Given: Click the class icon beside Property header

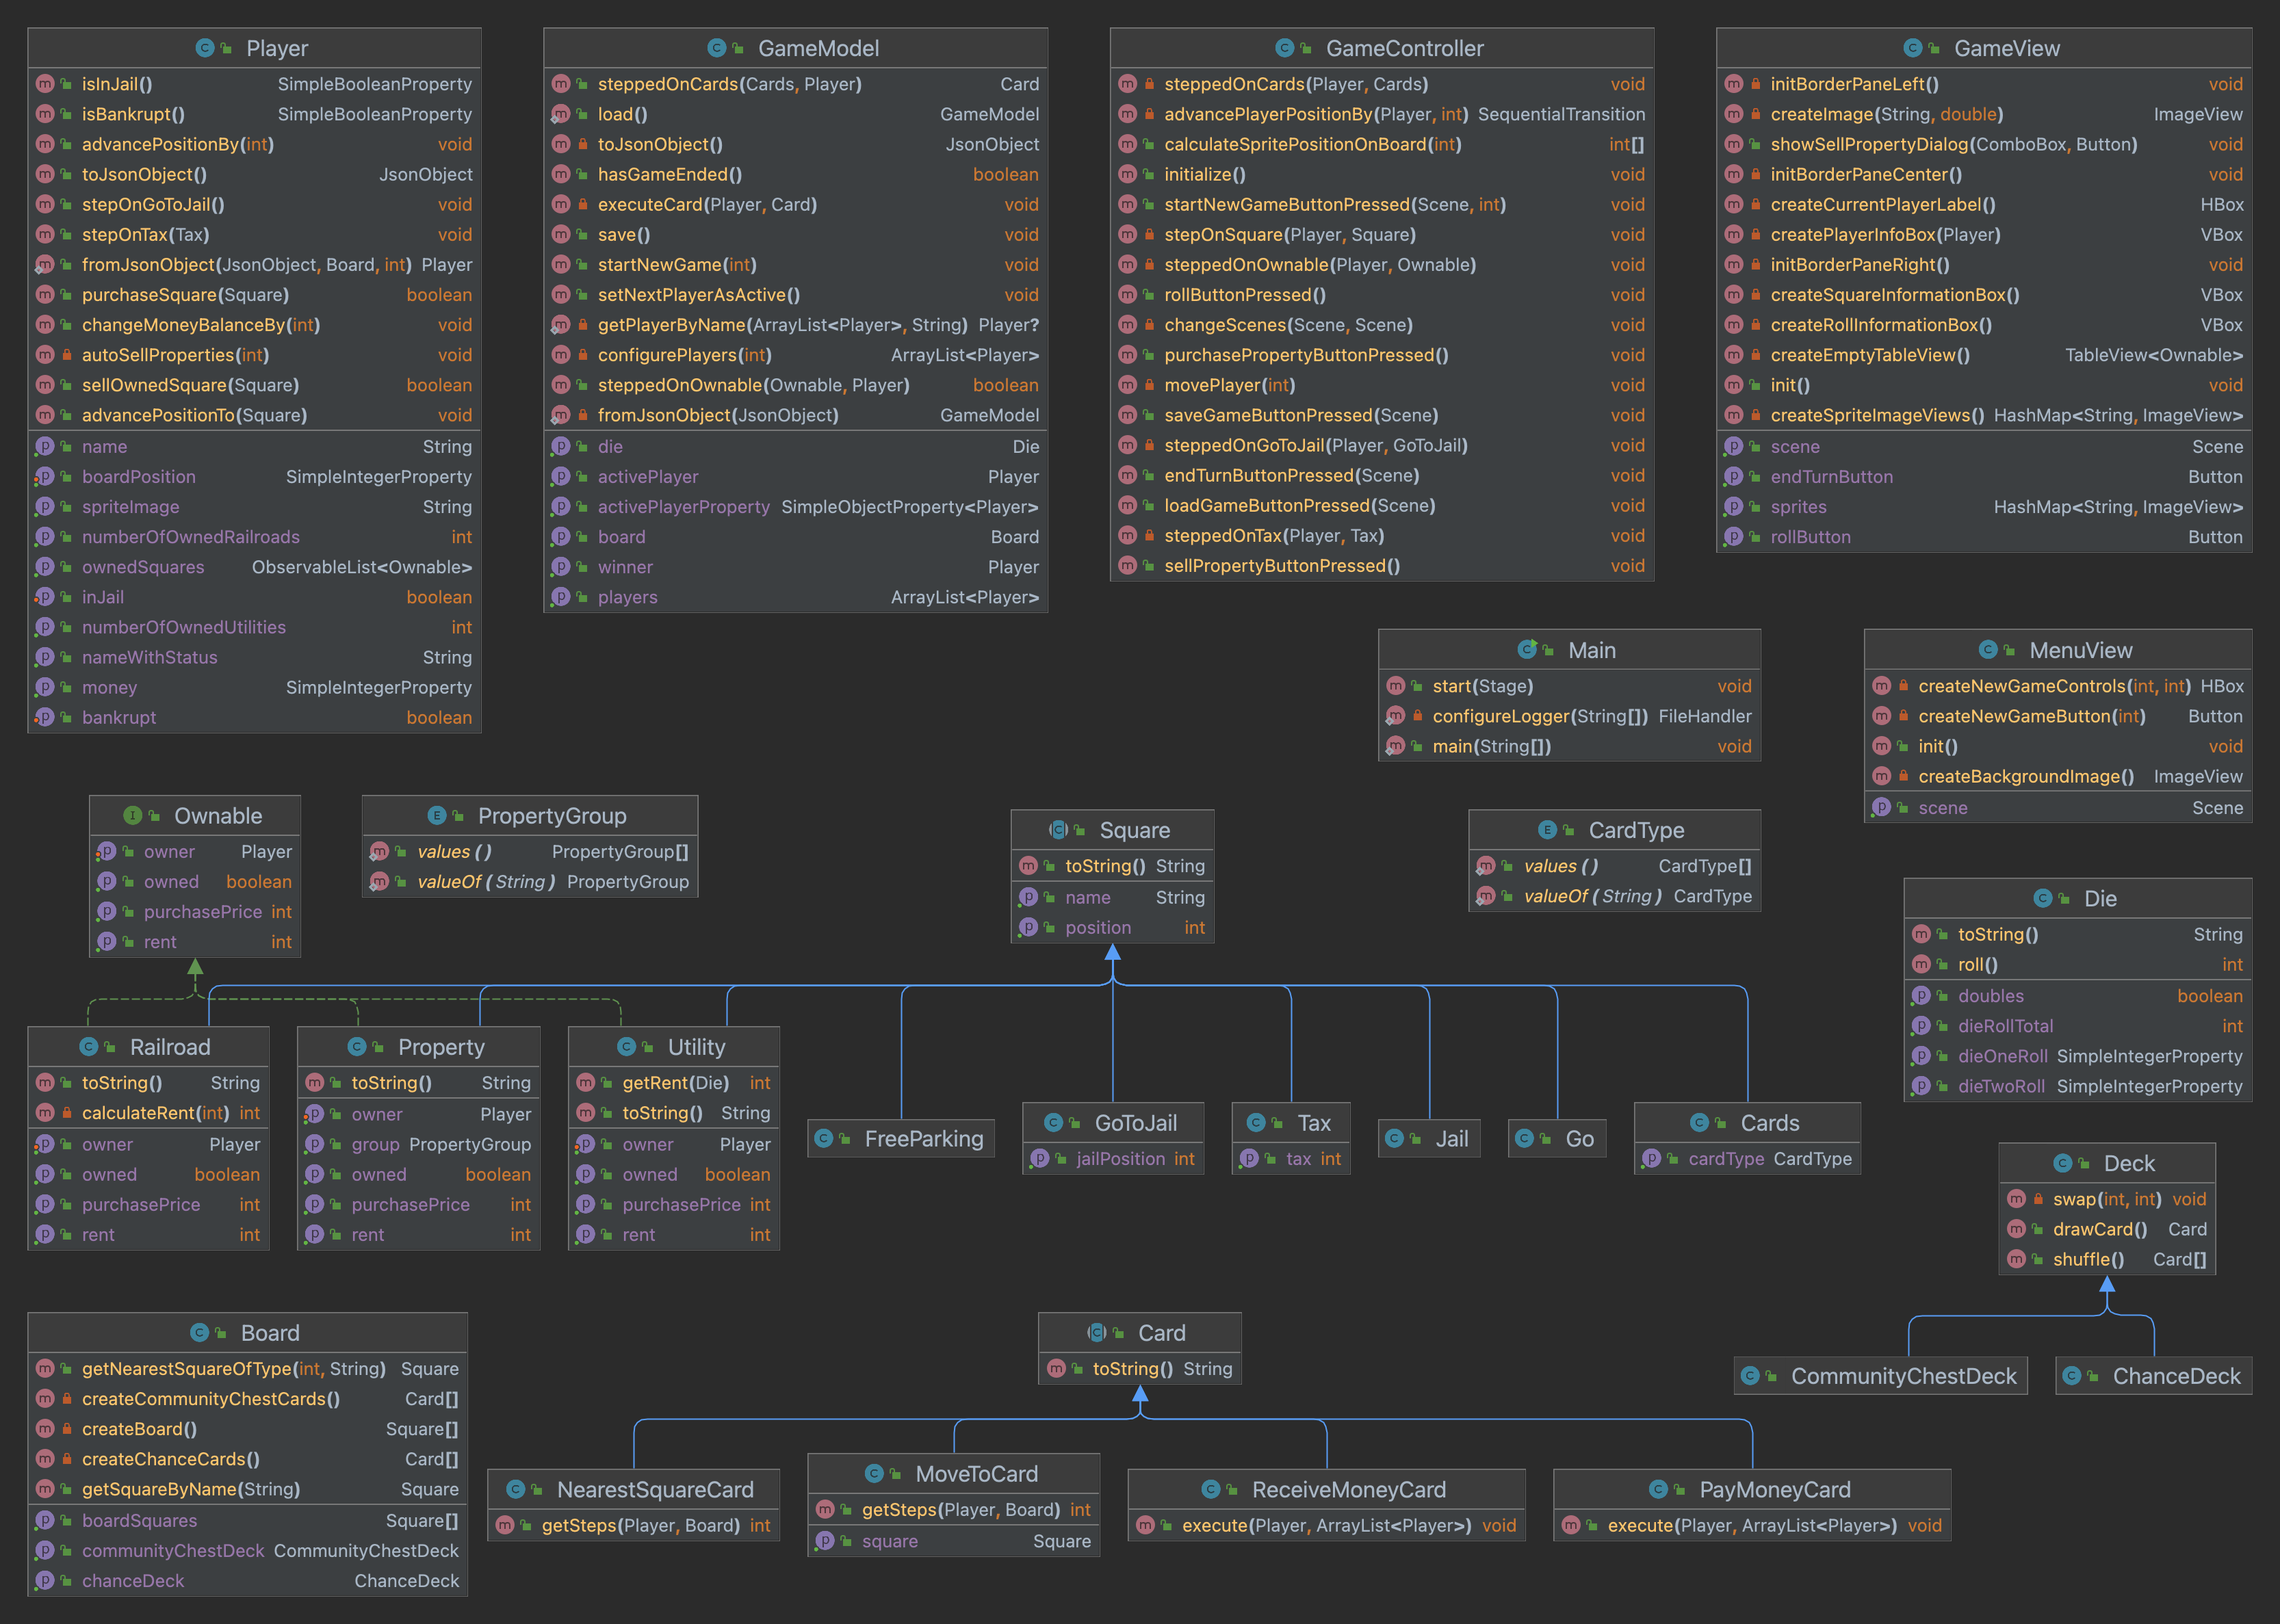Looking at the screenshot, I should [x=357, y=1047].
